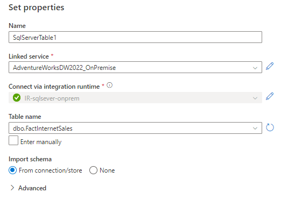Click the Import schema label
Screen dimensions: 295x200
[x=30, y=159]
